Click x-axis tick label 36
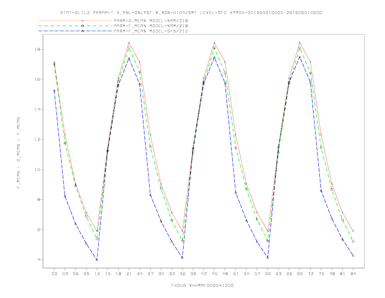Image resolution: width=385 pixels, height=298 pixels. (x=182, y=274)
